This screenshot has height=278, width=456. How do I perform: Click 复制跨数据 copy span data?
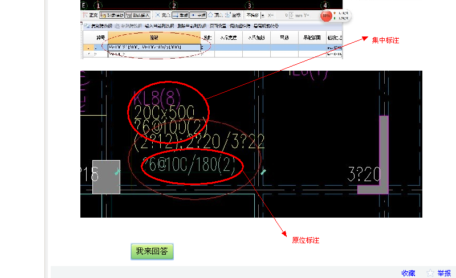click(x=99, y=26)
